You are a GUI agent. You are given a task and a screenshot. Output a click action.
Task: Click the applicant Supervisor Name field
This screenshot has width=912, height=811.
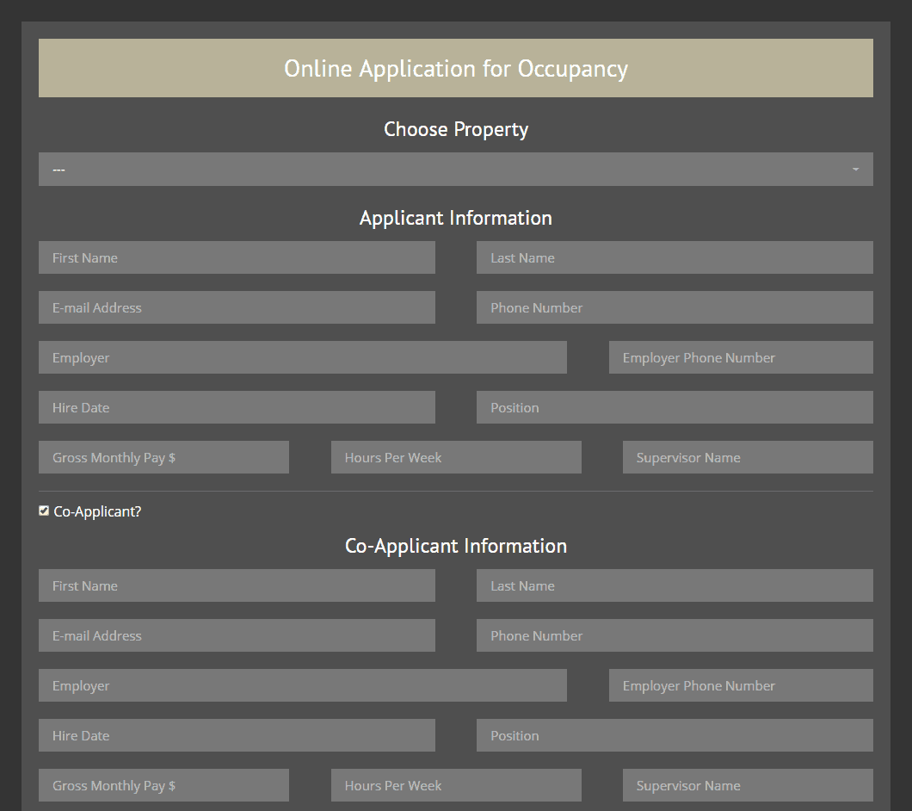pyautogui.click(x=748, y=457)
